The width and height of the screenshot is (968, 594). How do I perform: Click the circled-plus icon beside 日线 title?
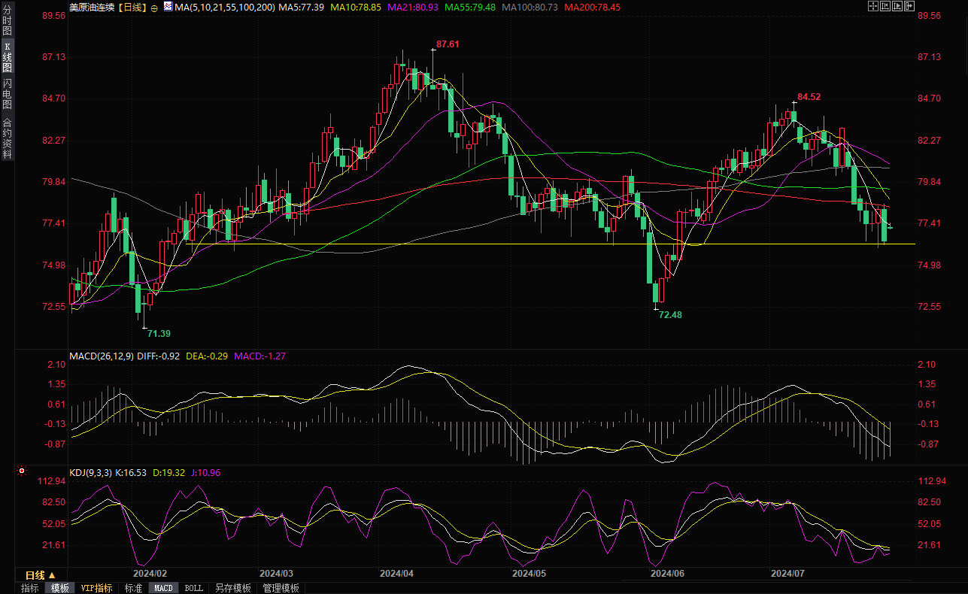[154, 8]
